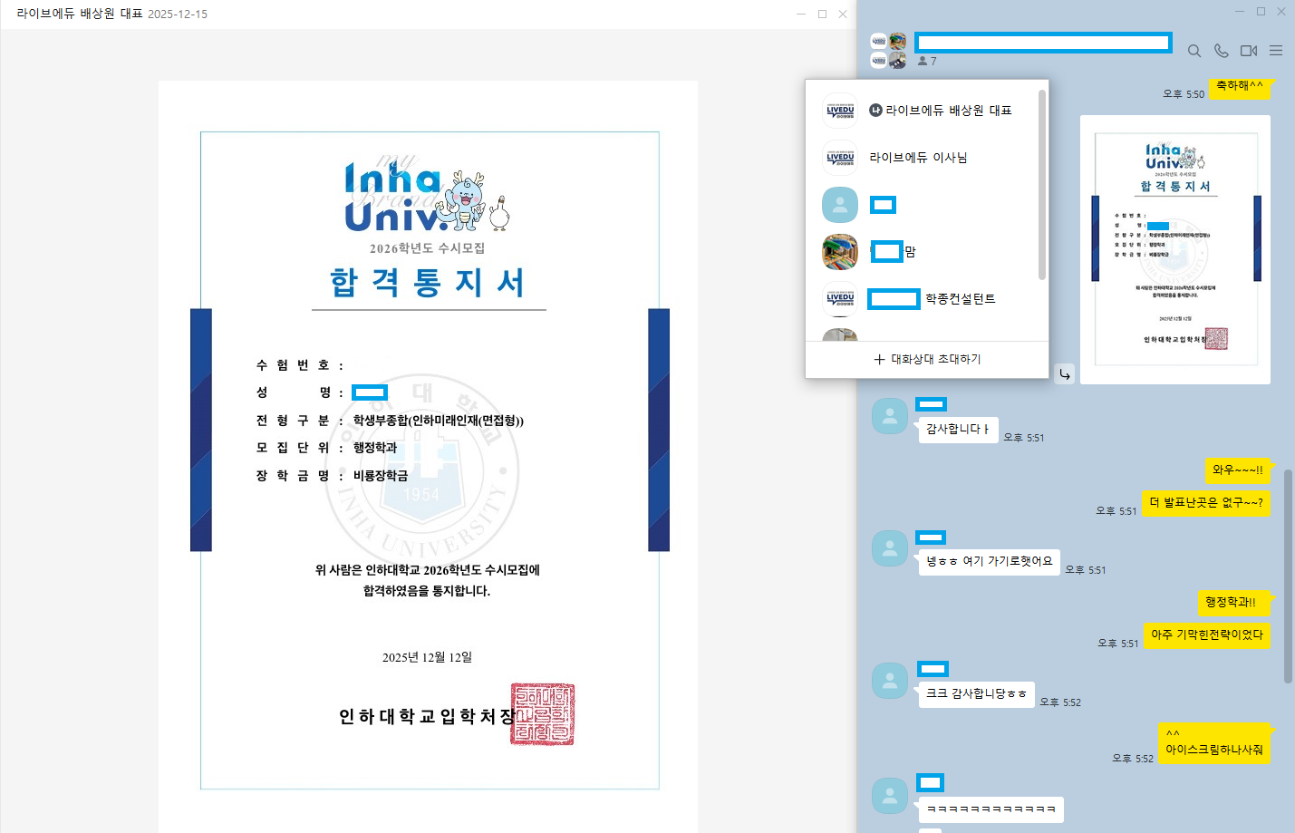The width and height of the screenshot is (1295, 833).
Task: Open the colorful photo avatar in member list
Action: point(840,252)
